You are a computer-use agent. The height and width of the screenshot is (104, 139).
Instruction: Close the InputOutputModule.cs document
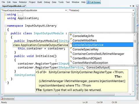133,6
